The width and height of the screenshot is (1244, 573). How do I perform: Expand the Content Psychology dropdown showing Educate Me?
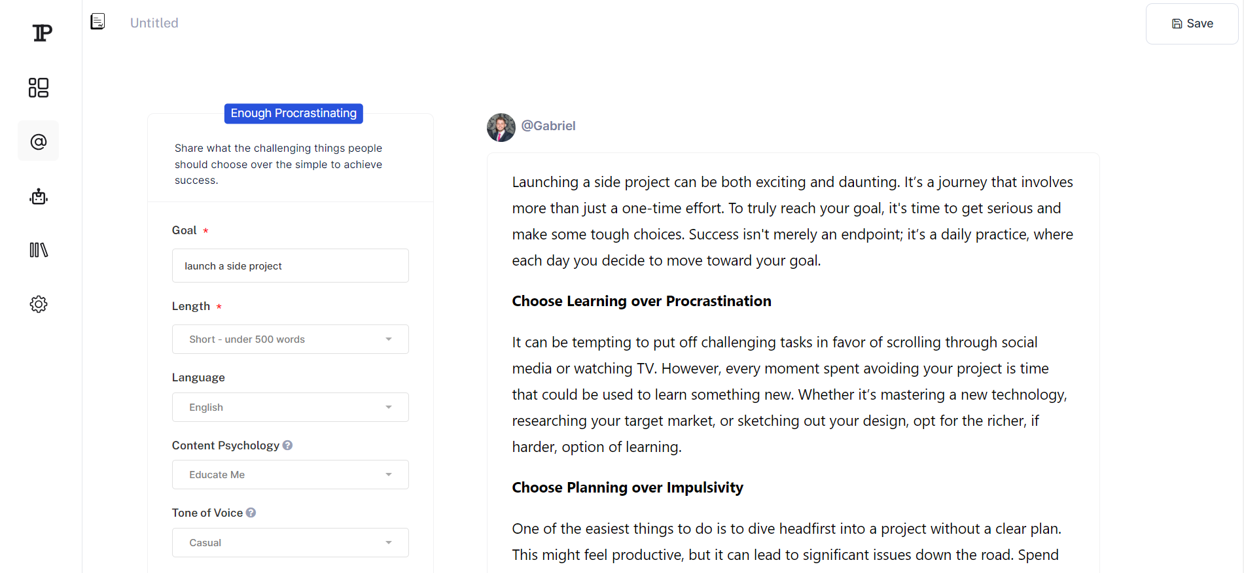tap(291, 475)
